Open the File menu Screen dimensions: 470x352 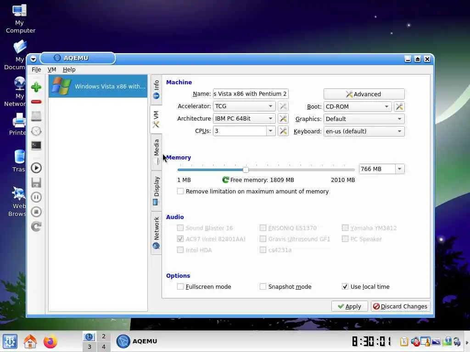[36, 70]
